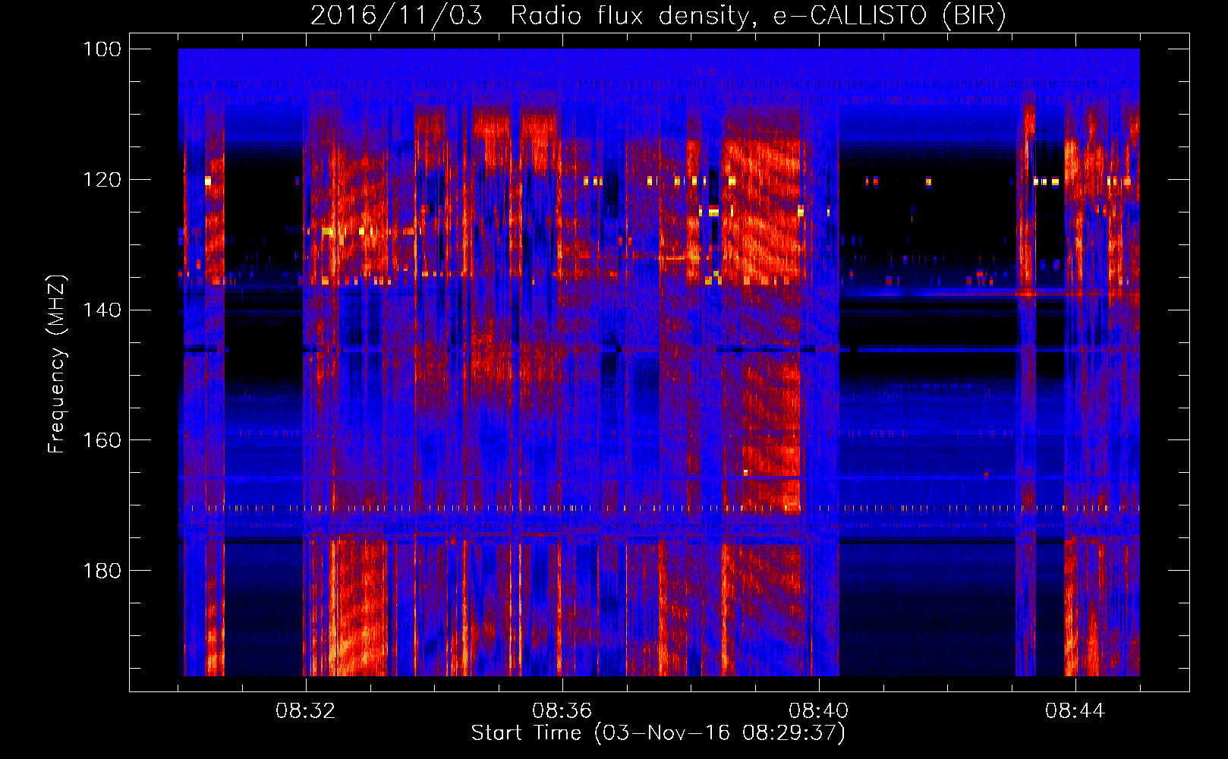Click the time tick label '08:40'
1228x759 pixels.
tap(818, 711)
